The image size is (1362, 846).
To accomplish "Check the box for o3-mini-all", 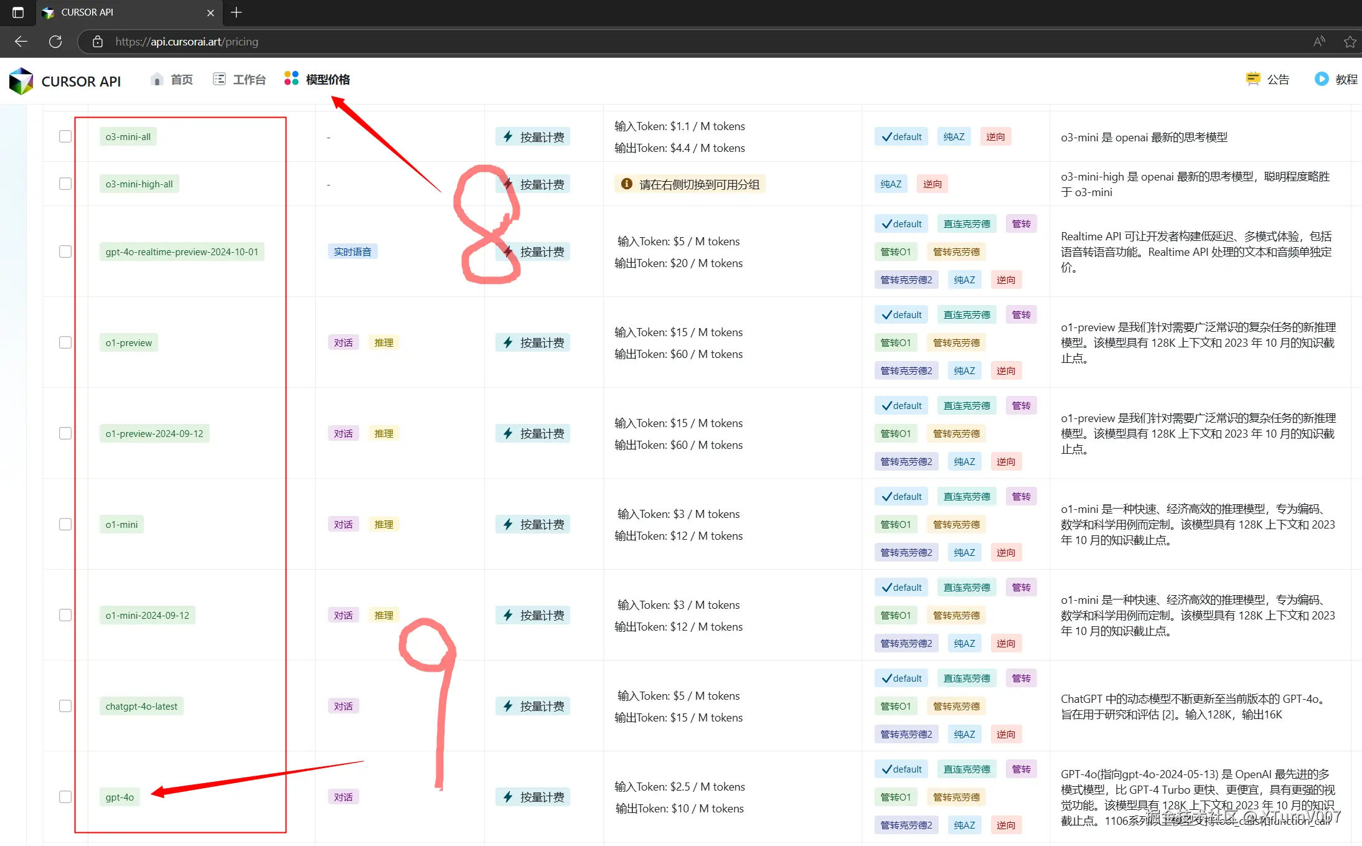I will (x=65, y=136).
